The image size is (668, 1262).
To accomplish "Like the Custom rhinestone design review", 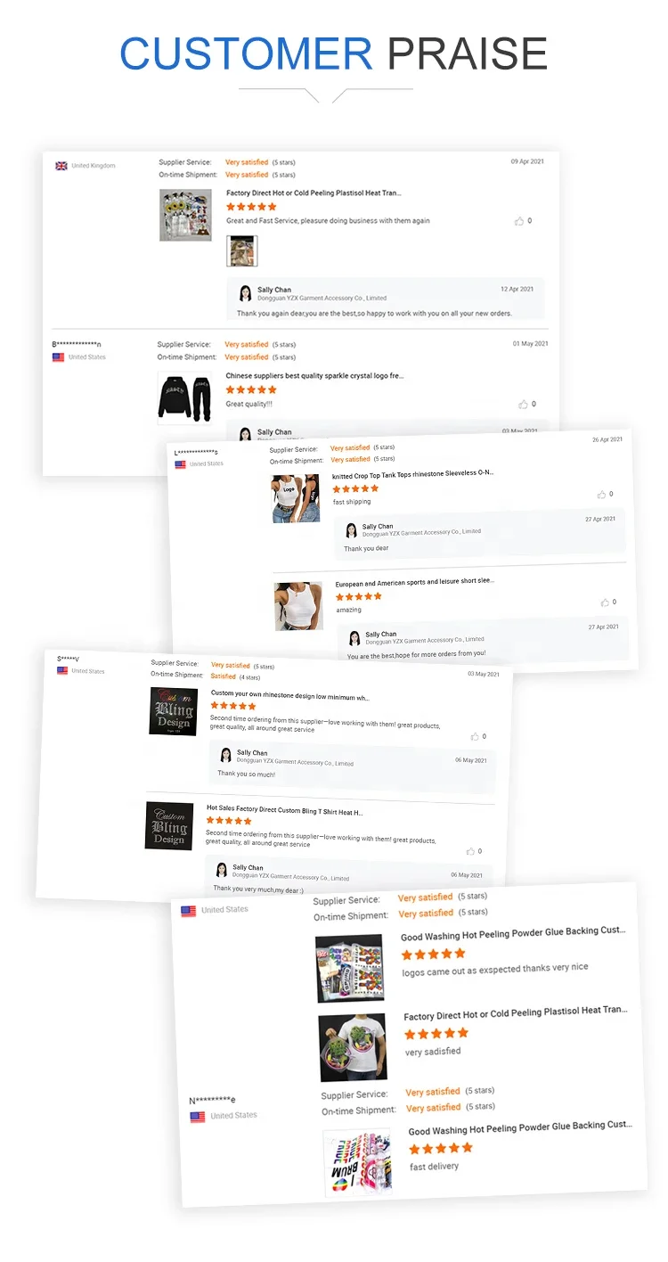I will pos(475,737).
